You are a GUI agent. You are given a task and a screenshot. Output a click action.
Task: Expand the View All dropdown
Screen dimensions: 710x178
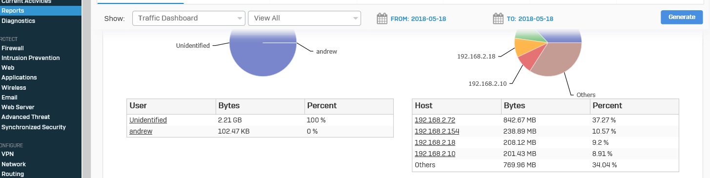coord(304,18)
